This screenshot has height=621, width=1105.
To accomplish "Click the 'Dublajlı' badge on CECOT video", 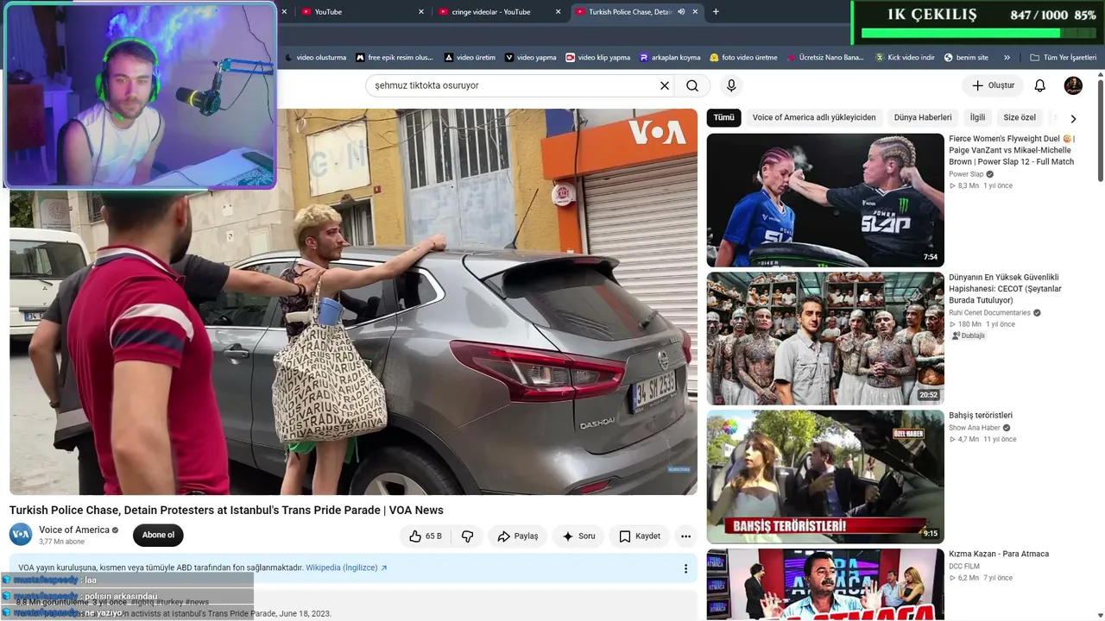I will point(969,336).
